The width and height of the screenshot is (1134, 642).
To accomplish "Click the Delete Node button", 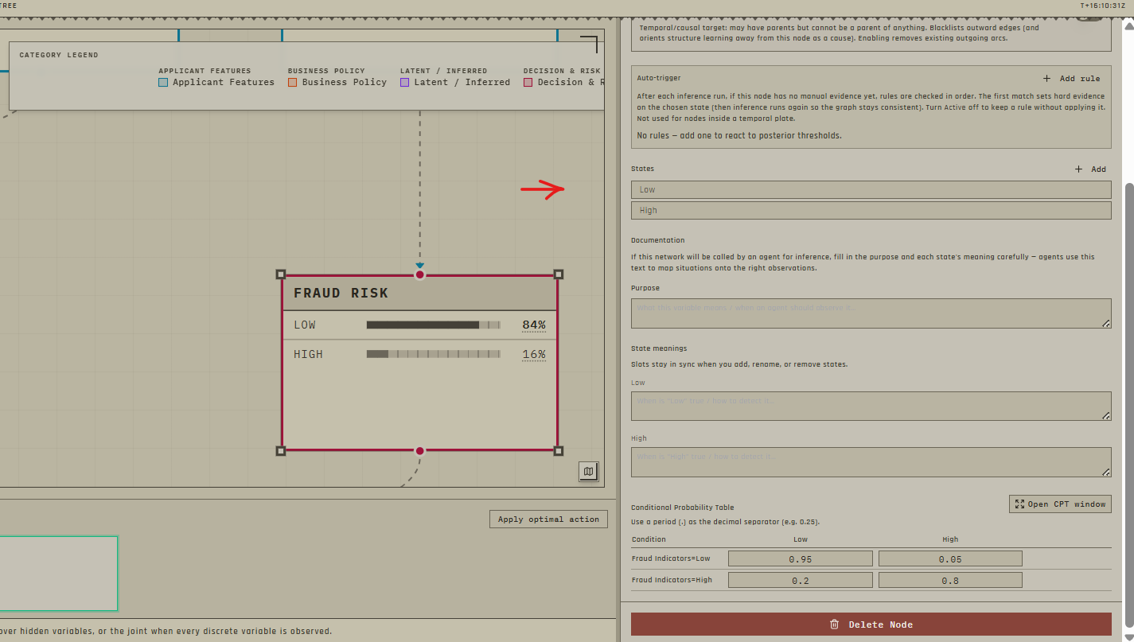I will [871, 624].
